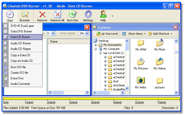185x116 pixels.
Task: Choose DVD+R Dual Layer mode
Action: 22,26
